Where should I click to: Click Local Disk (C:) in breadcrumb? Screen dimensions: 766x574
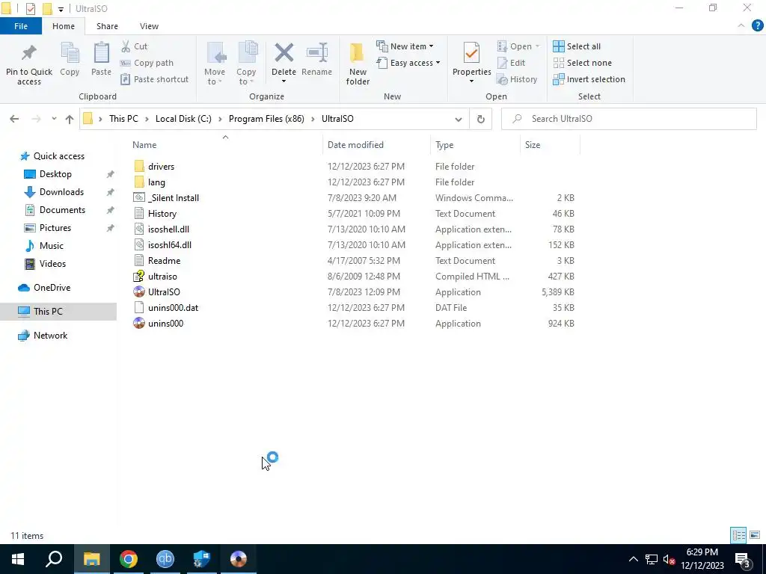[x=183, y=119]
